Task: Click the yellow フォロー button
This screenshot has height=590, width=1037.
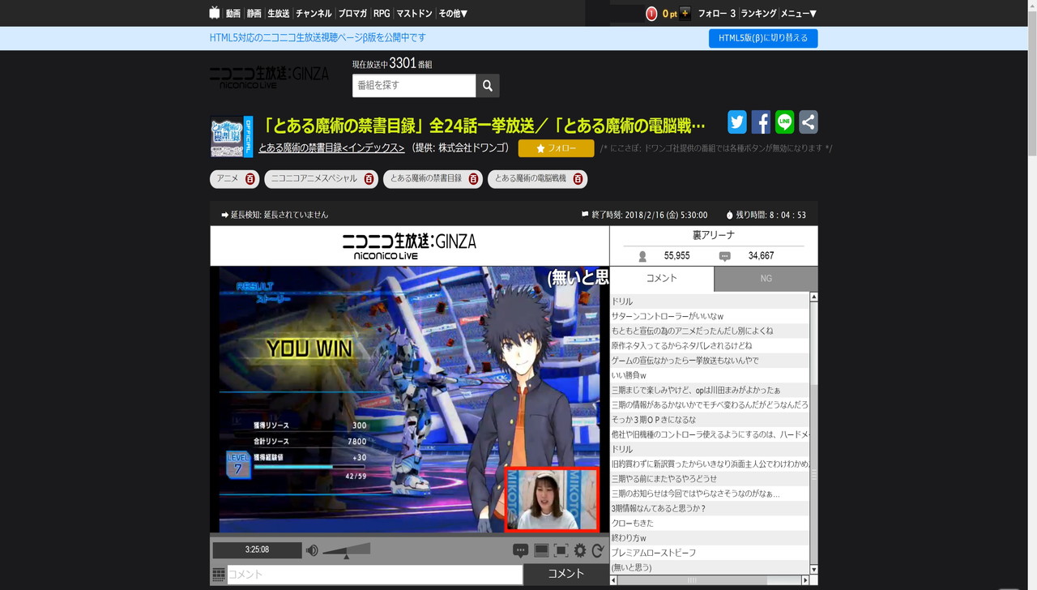Action: pos(556,148)
